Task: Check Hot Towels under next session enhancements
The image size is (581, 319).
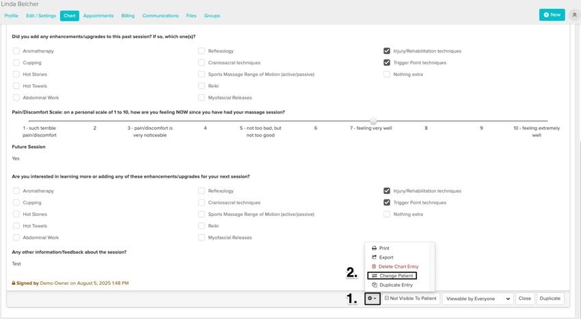Action: click(x=16, y=226)
